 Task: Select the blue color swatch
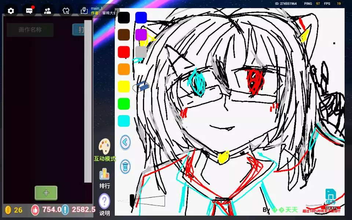[141, 18]
